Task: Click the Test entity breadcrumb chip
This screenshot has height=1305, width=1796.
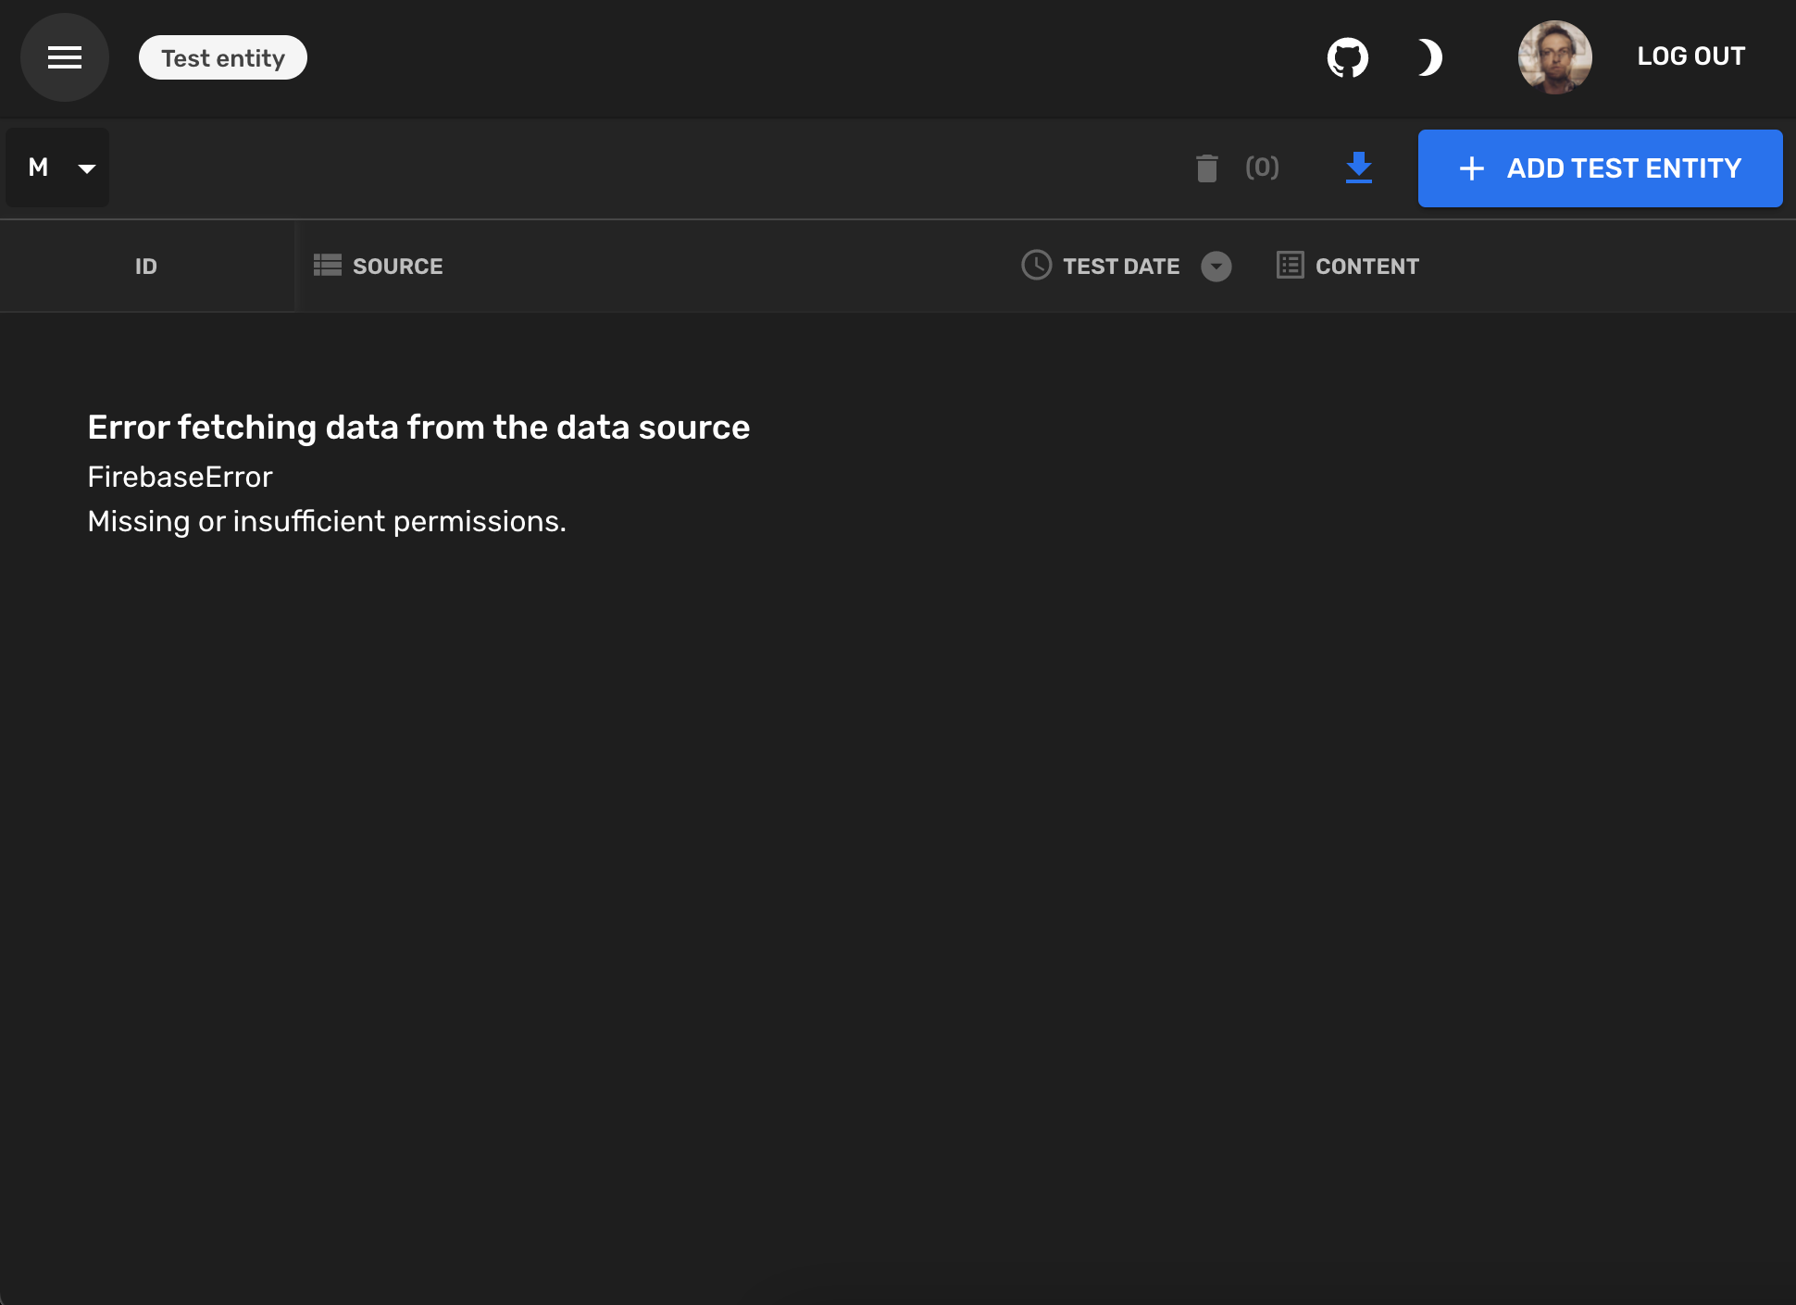Action: pyautogui.click(x=223, y=58)
